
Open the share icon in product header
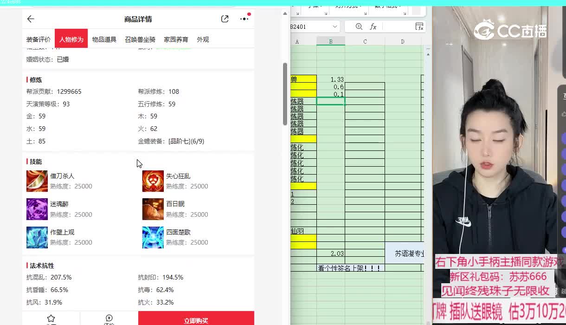coord(225,19)
